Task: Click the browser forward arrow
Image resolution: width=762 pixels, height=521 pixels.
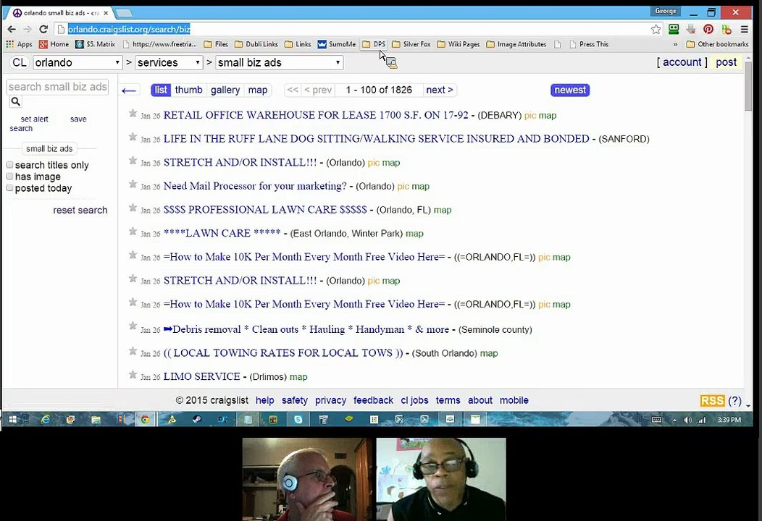Action: pyautogui.click(x=28, y=29)
